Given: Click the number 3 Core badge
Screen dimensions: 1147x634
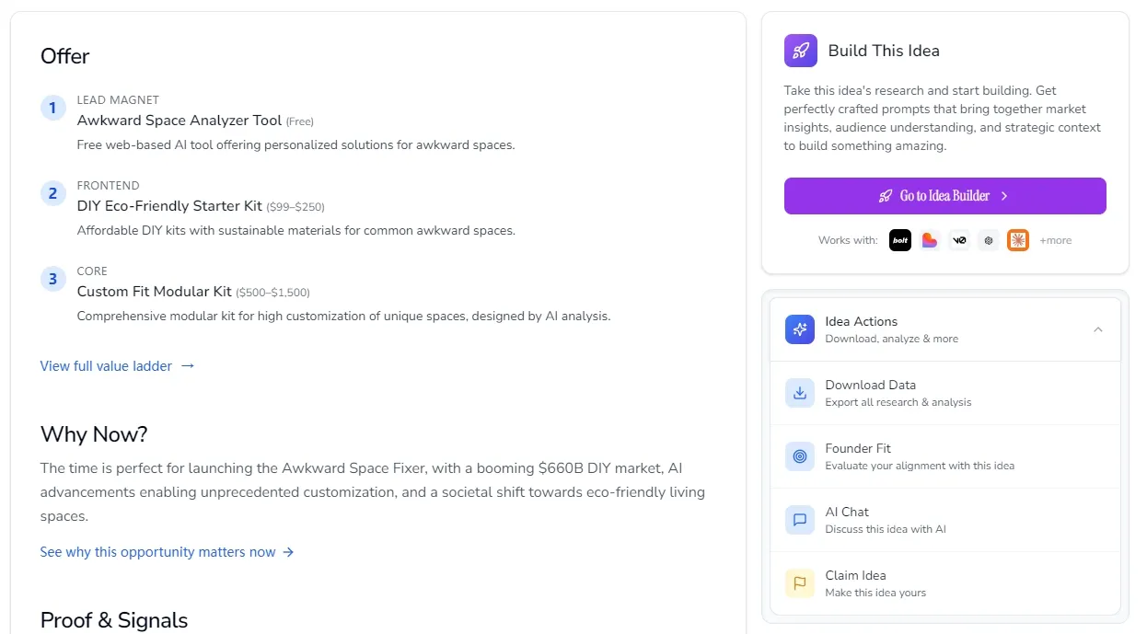Looking at the screenshot, I should pyautogui.click(x=52, y=279).
